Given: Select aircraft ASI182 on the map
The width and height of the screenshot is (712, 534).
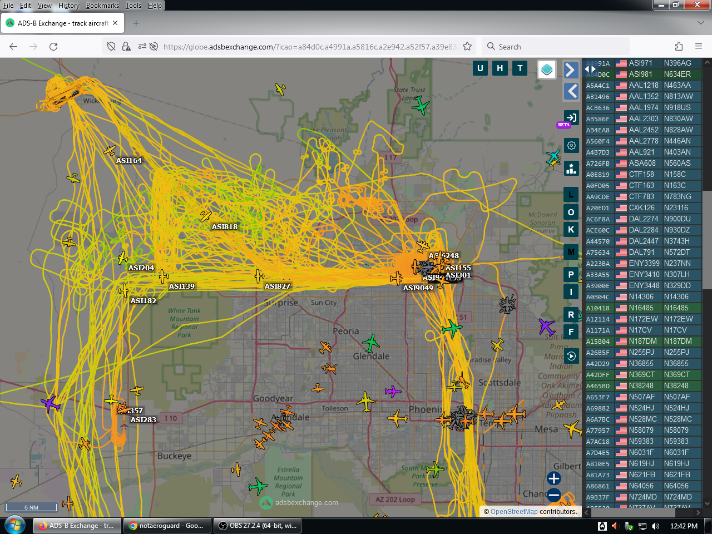Looking at the screenshot, I should coord(124,290).
